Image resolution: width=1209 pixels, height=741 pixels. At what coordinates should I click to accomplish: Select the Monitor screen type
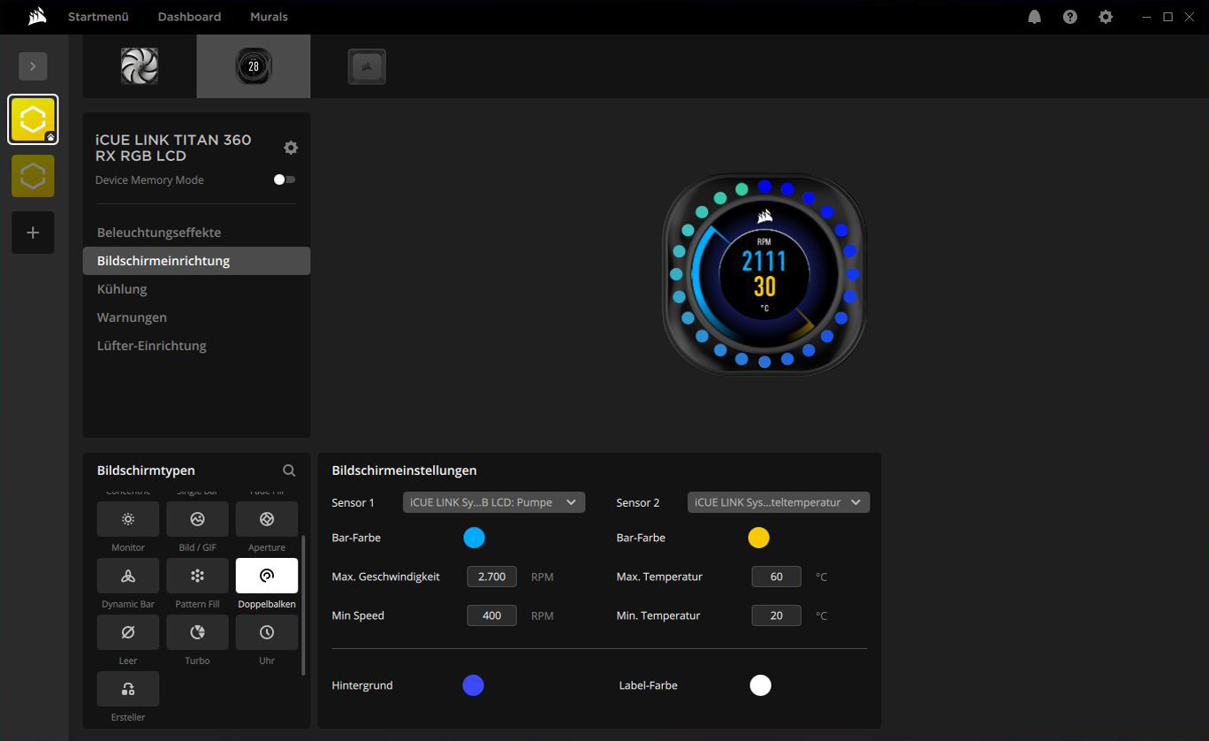click(128, 519)
